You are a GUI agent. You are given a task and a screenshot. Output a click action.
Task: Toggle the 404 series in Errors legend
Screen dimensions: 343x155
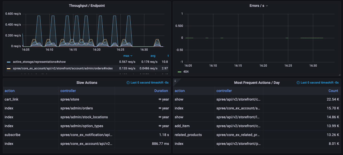186,72
